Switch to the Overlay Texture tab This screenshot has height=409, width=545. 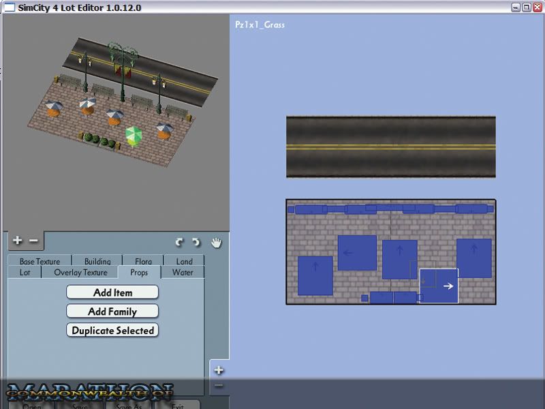80,272
